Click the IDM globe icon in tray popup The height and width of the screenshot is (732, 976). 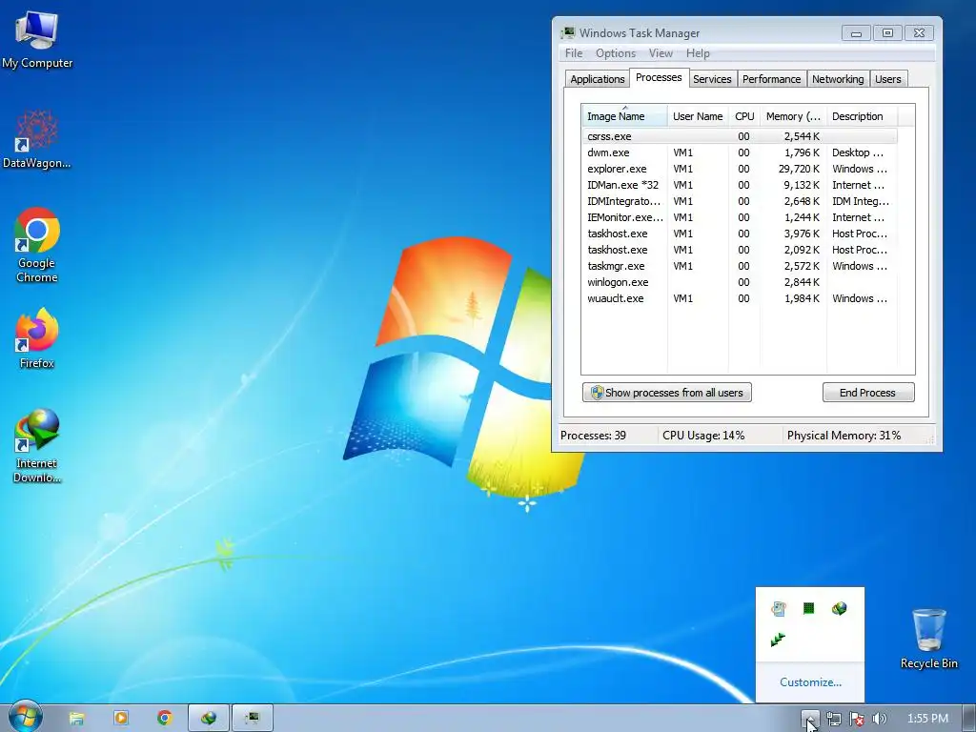click(x=839, y=608)
